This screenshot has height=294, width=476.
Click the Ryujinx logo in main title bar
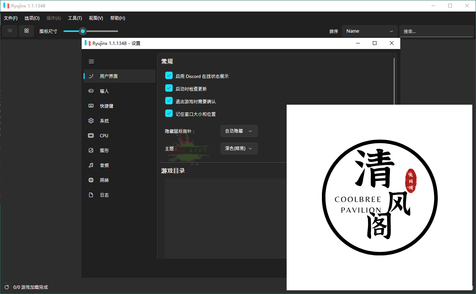pos(6,6)
